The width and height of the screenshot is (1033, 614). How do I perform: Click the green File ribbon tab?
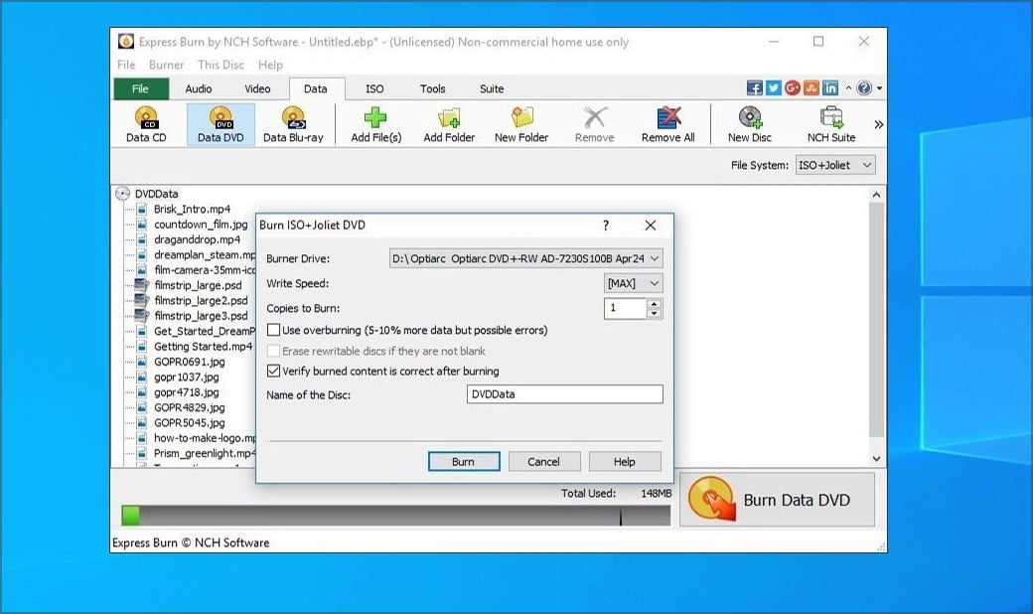(141, 89)
